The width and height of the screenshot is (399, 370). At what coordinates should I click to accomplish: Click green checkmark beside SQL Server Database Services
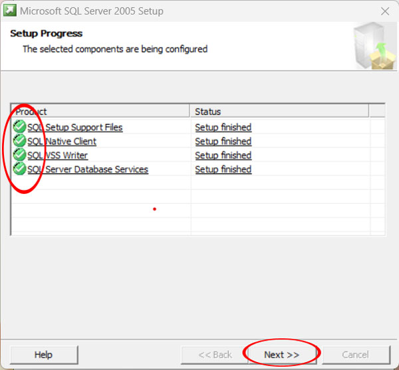pos(19,169)
